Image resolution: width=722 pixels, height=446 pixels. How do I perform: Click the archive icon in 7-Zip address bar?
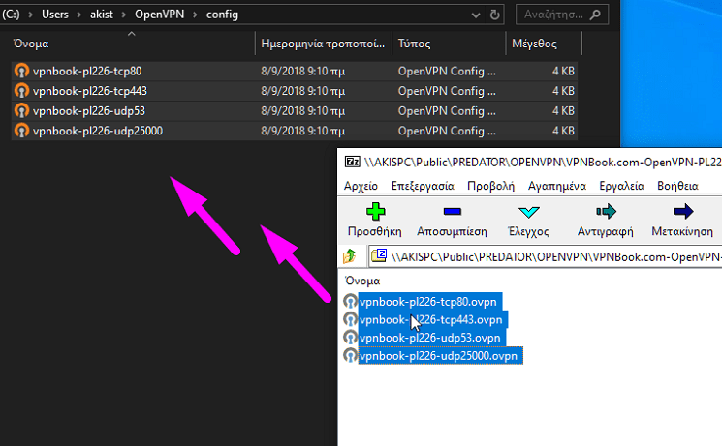pyautogui.click(x=379, y=255)
